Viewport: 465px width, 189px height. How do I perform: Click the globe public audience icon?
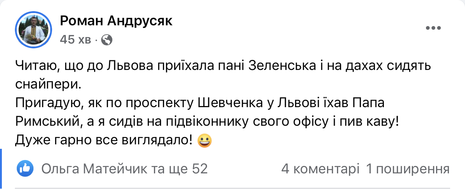[107, 39]
